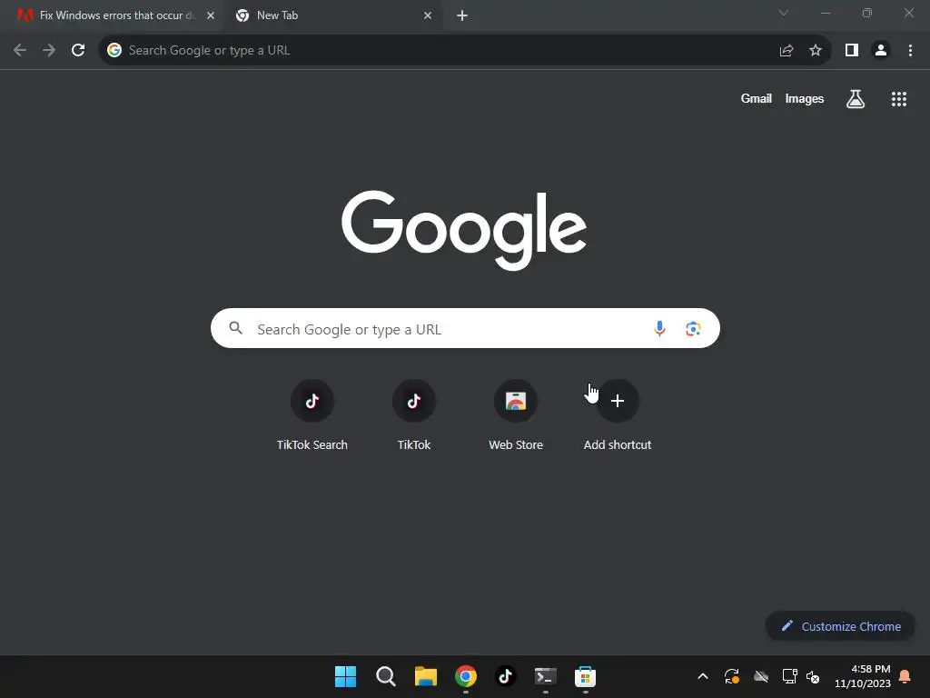Click the Chrome icon in taskbar
Image resolution: width=930 pixels, height=698 pixels.
(466, 676)
